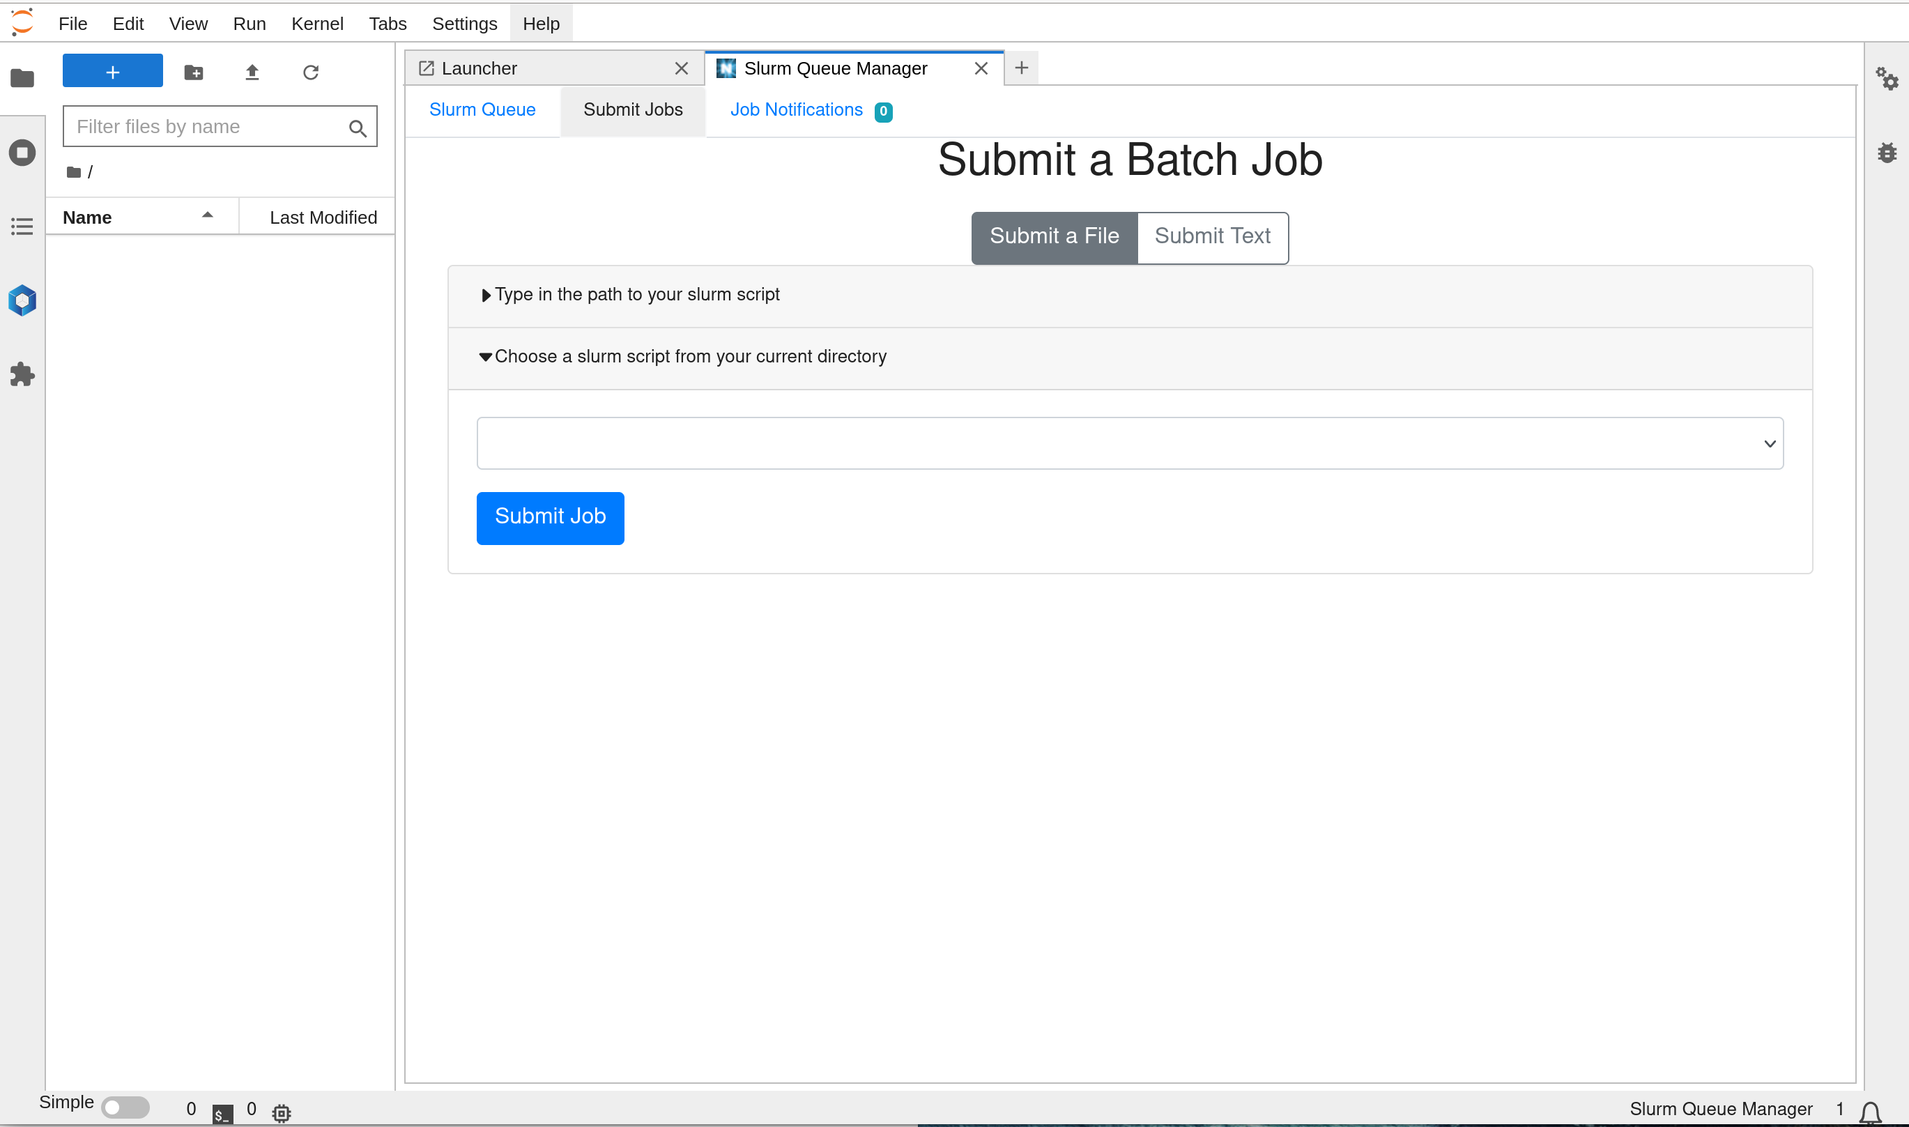Open the Kernel menu
Viewport: 1909px width, 1127px height.
point(316,24)
